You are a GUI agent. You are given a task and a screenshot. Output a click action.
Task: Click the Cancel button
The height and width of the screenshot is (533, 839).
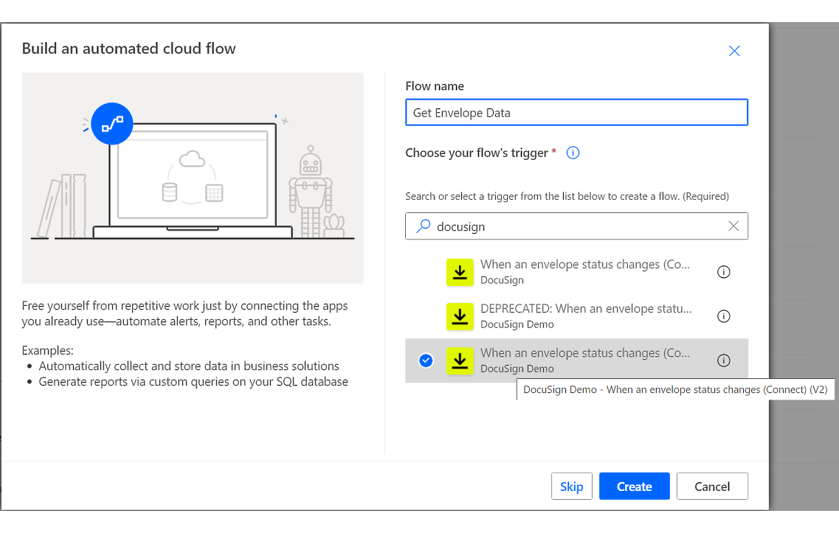[x=711, y=486]
